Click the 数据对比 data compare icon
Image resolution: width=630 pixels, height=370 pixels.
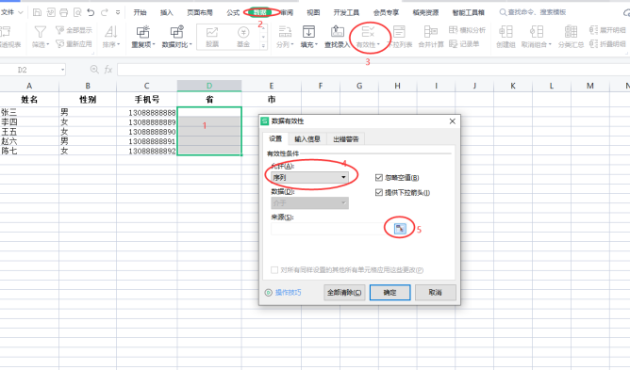176,32
